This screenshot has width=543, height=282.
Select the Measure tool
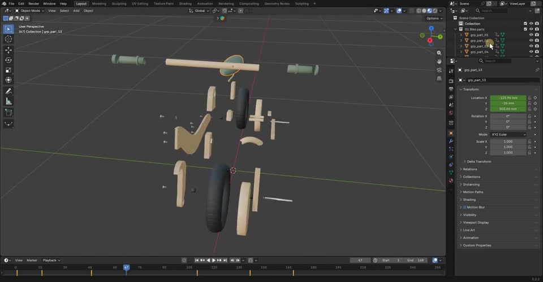coord(8,101)
